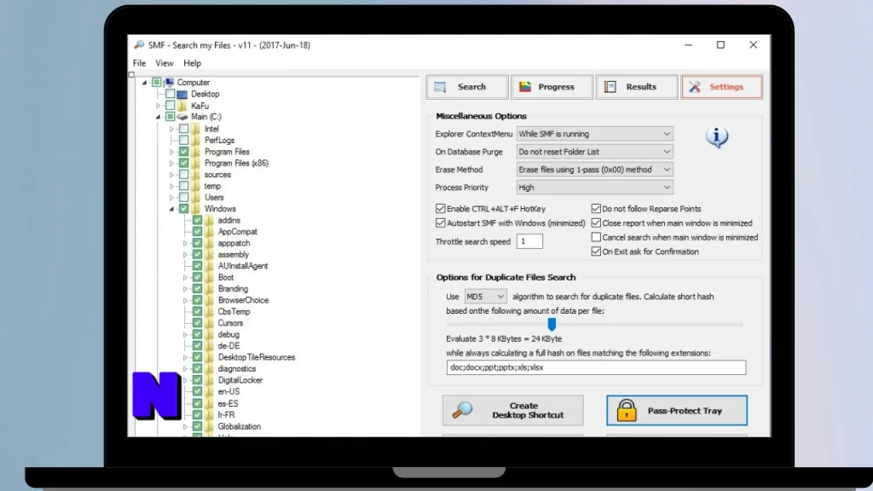The width and height of the screenshot is (873, 491).
Task: Open On Database Purge dropdown
Action: 594,152
